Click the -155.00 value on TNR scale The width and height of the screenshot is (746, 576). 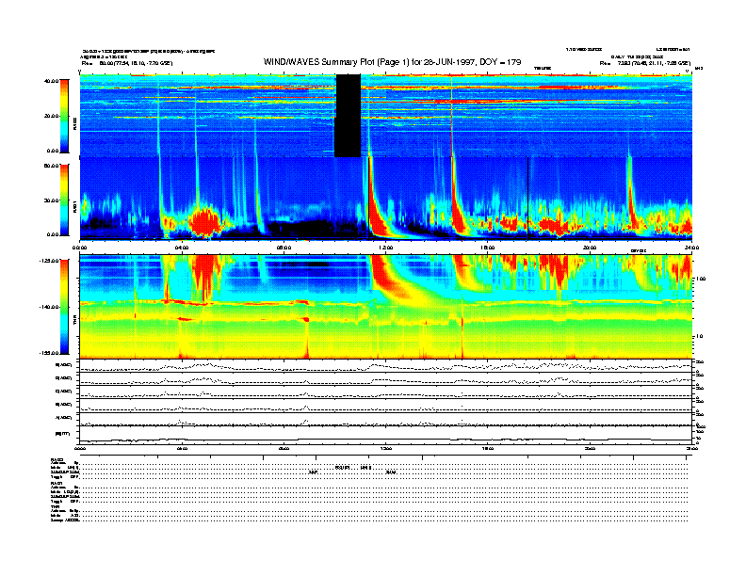click(49, 353)
